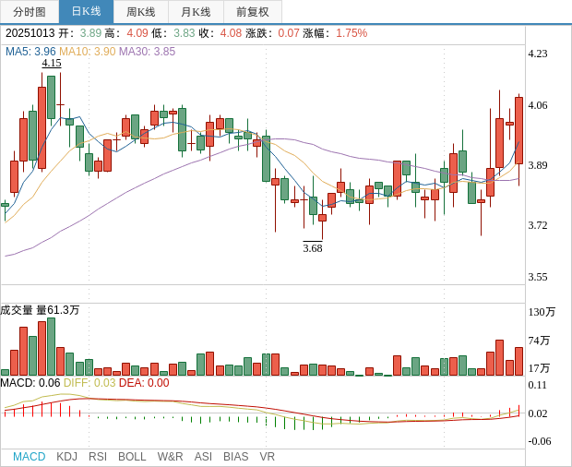The image size is (572, 467).
Task: Click the 3.89 price axis label
Action: (538, 165)
